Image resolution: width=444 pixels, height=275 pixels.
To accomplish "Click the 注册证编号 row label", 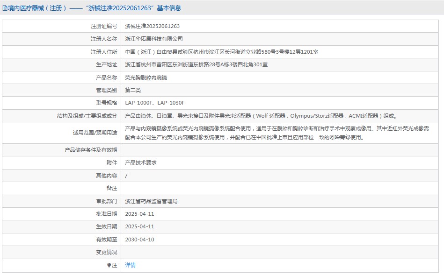I will 103,26.
